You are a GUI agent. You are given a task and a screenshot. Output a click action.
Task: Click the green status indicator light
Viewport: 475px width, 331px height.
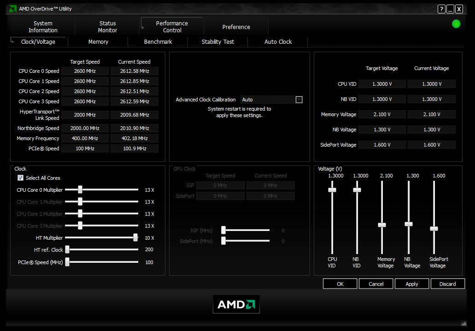456,24
